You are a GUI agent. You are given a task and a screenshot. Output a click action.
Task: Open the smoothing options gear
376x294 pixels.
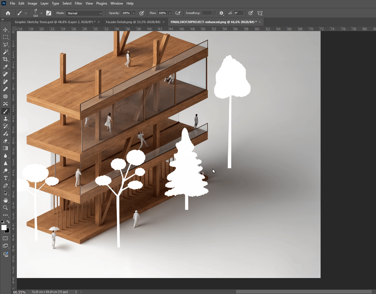[222, 13]
